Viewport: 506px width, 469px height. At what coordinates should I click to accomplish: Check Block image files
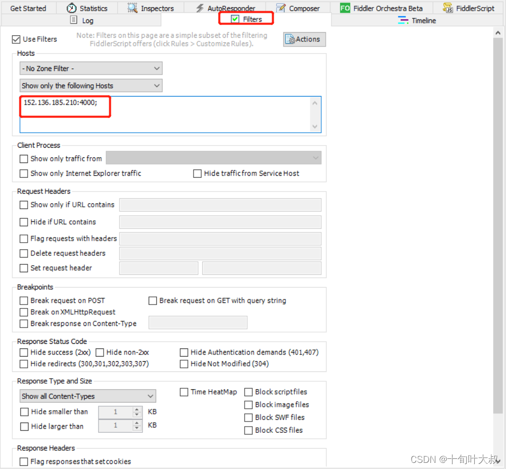coord(249,405)
